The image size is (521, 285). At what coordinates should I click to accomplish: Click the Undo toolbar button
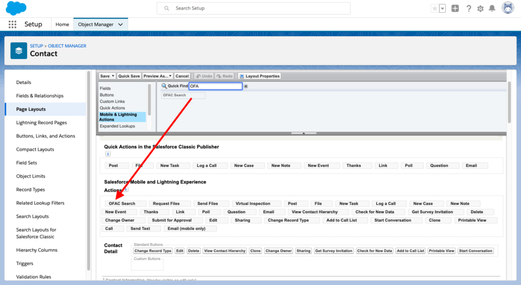(204, 76)
